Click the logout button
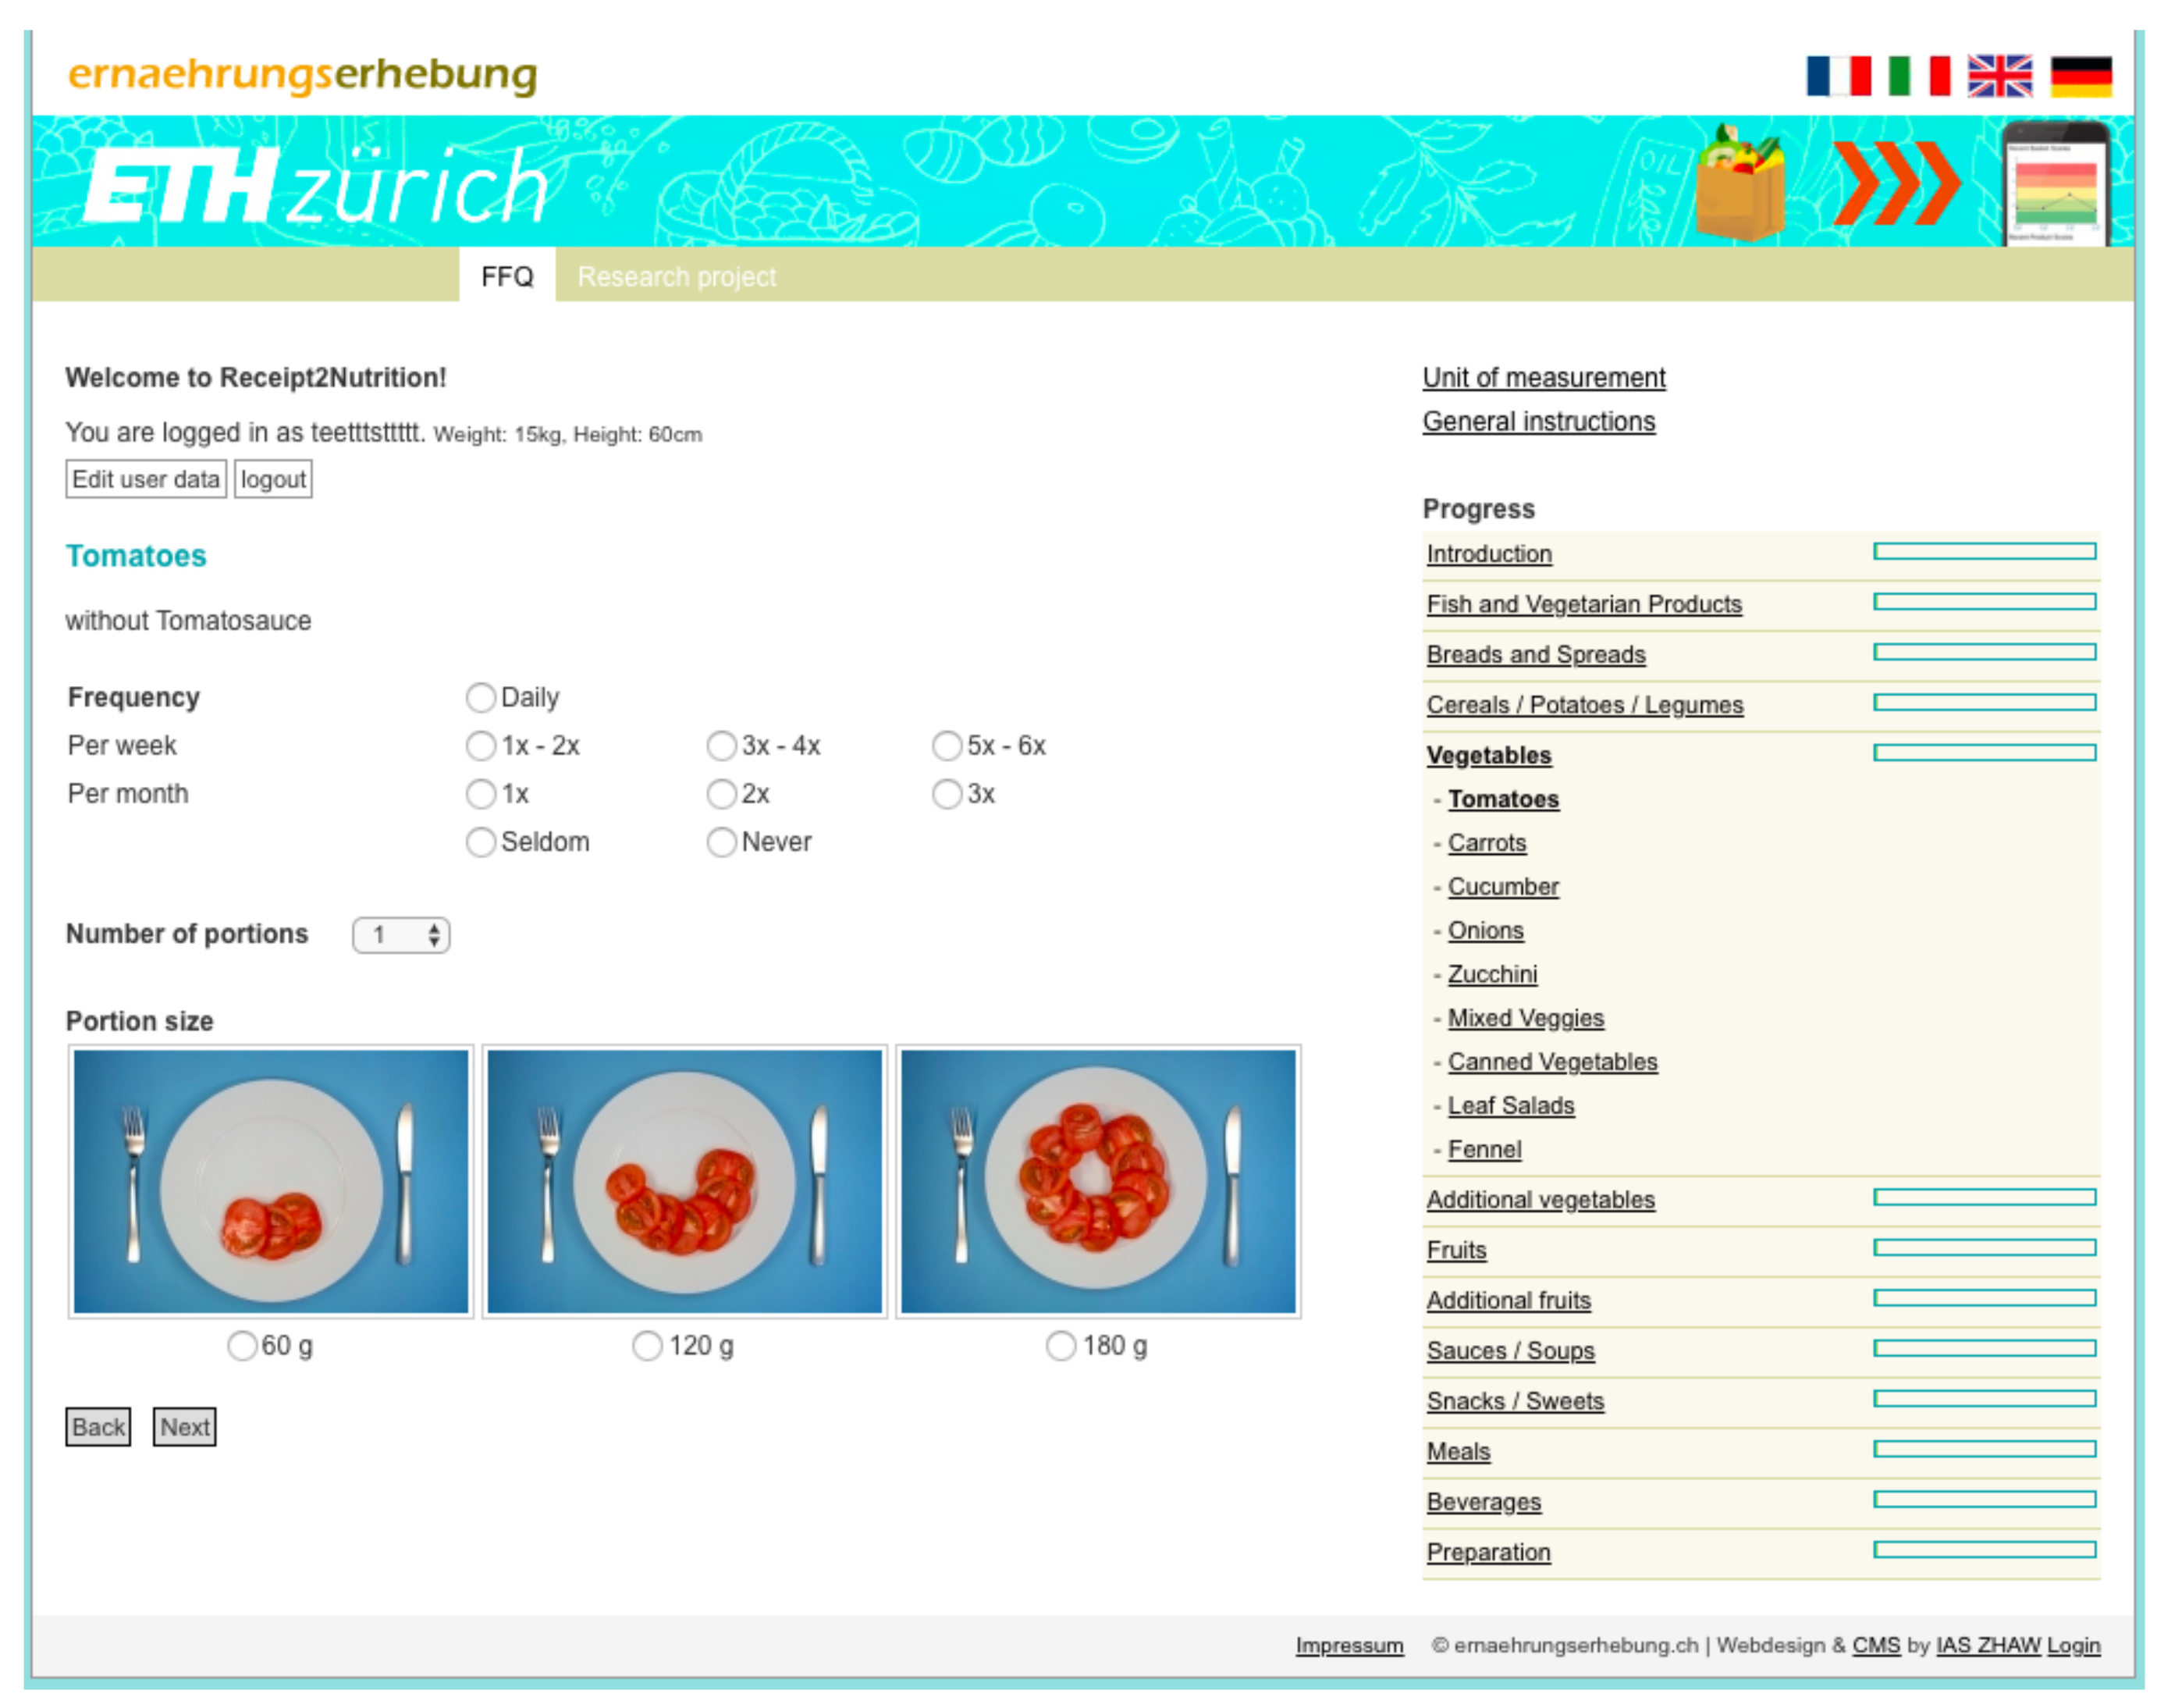 (273, 479)
